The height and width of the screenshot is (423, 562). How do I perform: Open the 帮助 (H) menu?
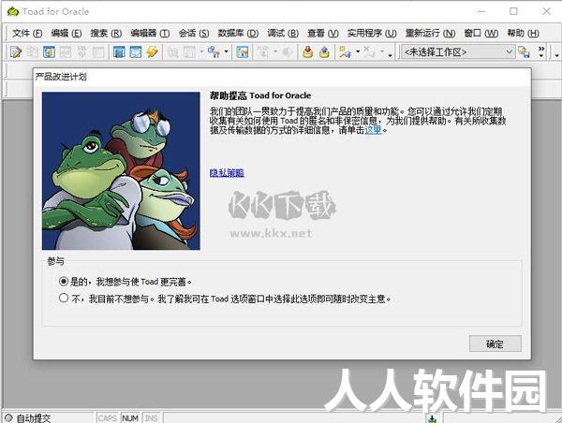point(523,34)
